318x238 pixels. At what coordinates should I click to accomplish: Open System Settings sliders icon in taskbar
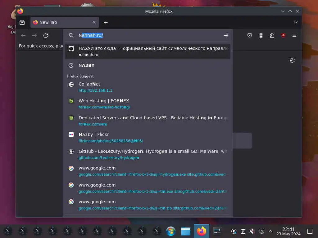coord(217,231)
